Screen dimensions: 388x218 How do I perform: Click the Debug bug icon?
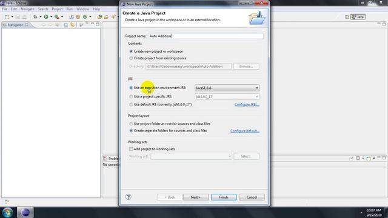(x=35, y=17)
